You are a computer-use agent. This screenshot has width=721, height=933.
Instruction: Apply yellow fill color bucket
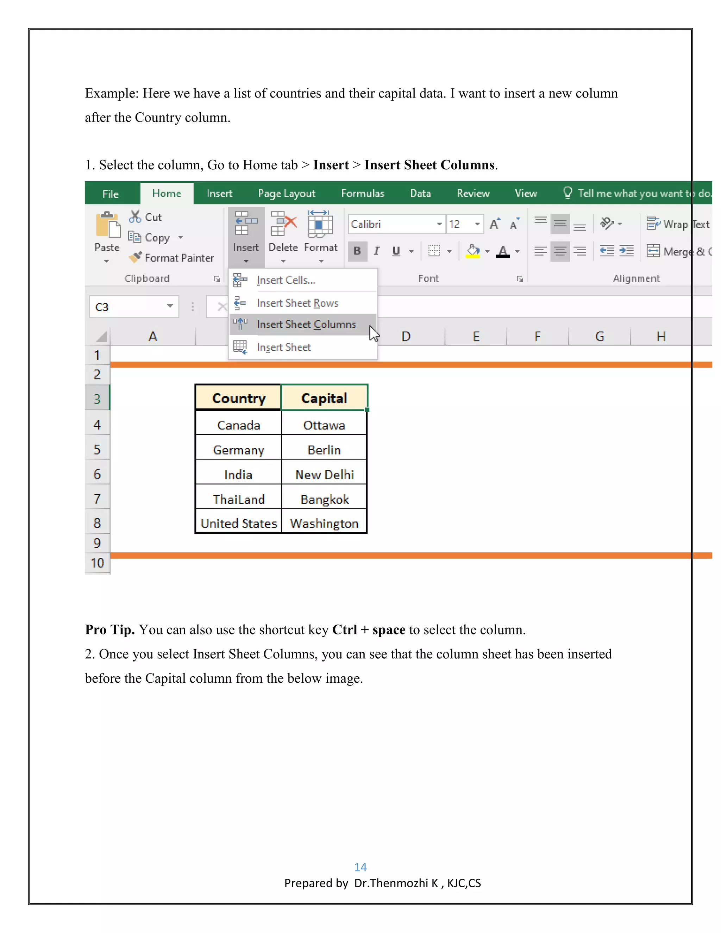(x=473, y=251)
